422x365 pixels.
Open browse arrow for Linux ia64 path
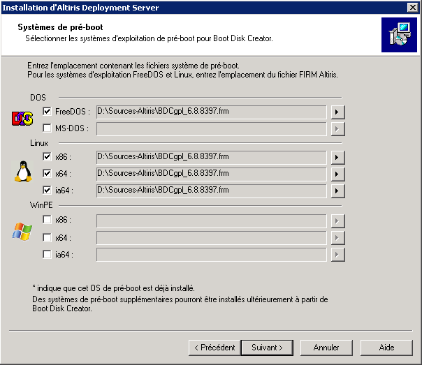(x=337, y=190)
